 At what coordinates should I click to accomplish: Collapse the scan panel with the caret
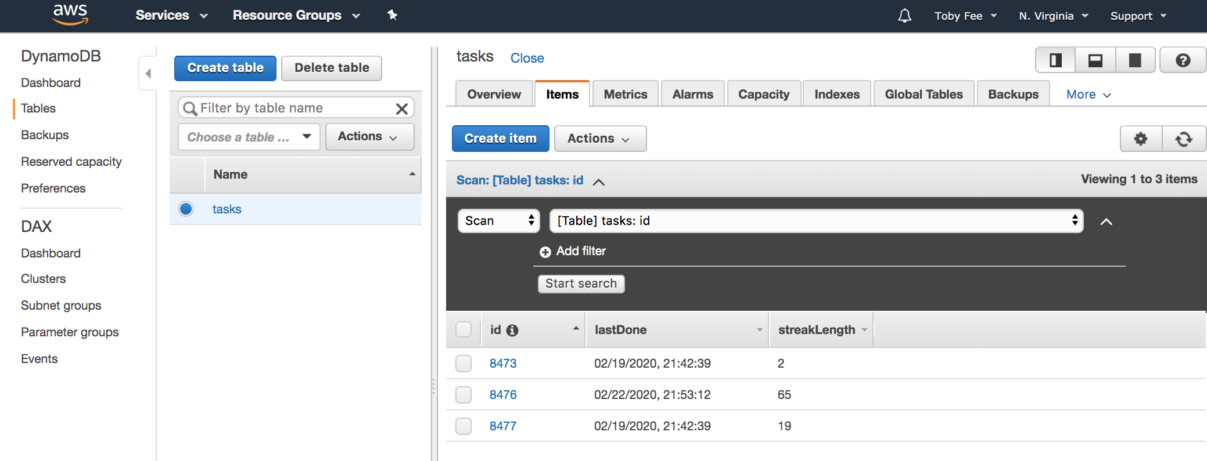point(1106,222)
